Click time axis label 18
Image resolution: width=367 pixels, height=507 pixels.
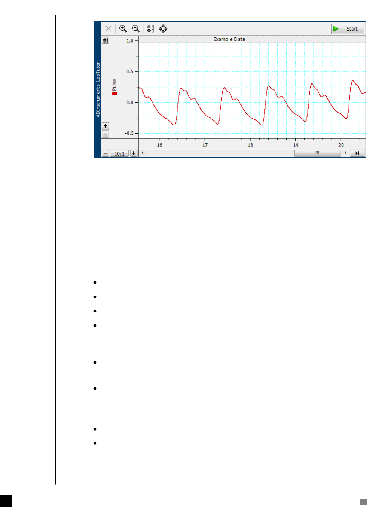tap(250, 145)
